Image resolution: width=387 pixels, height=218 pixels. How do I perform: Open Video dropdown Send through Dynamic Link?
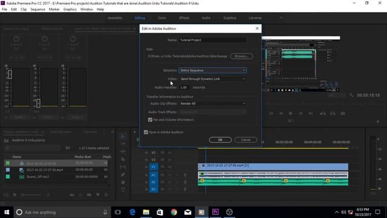(x=212, y=79)
